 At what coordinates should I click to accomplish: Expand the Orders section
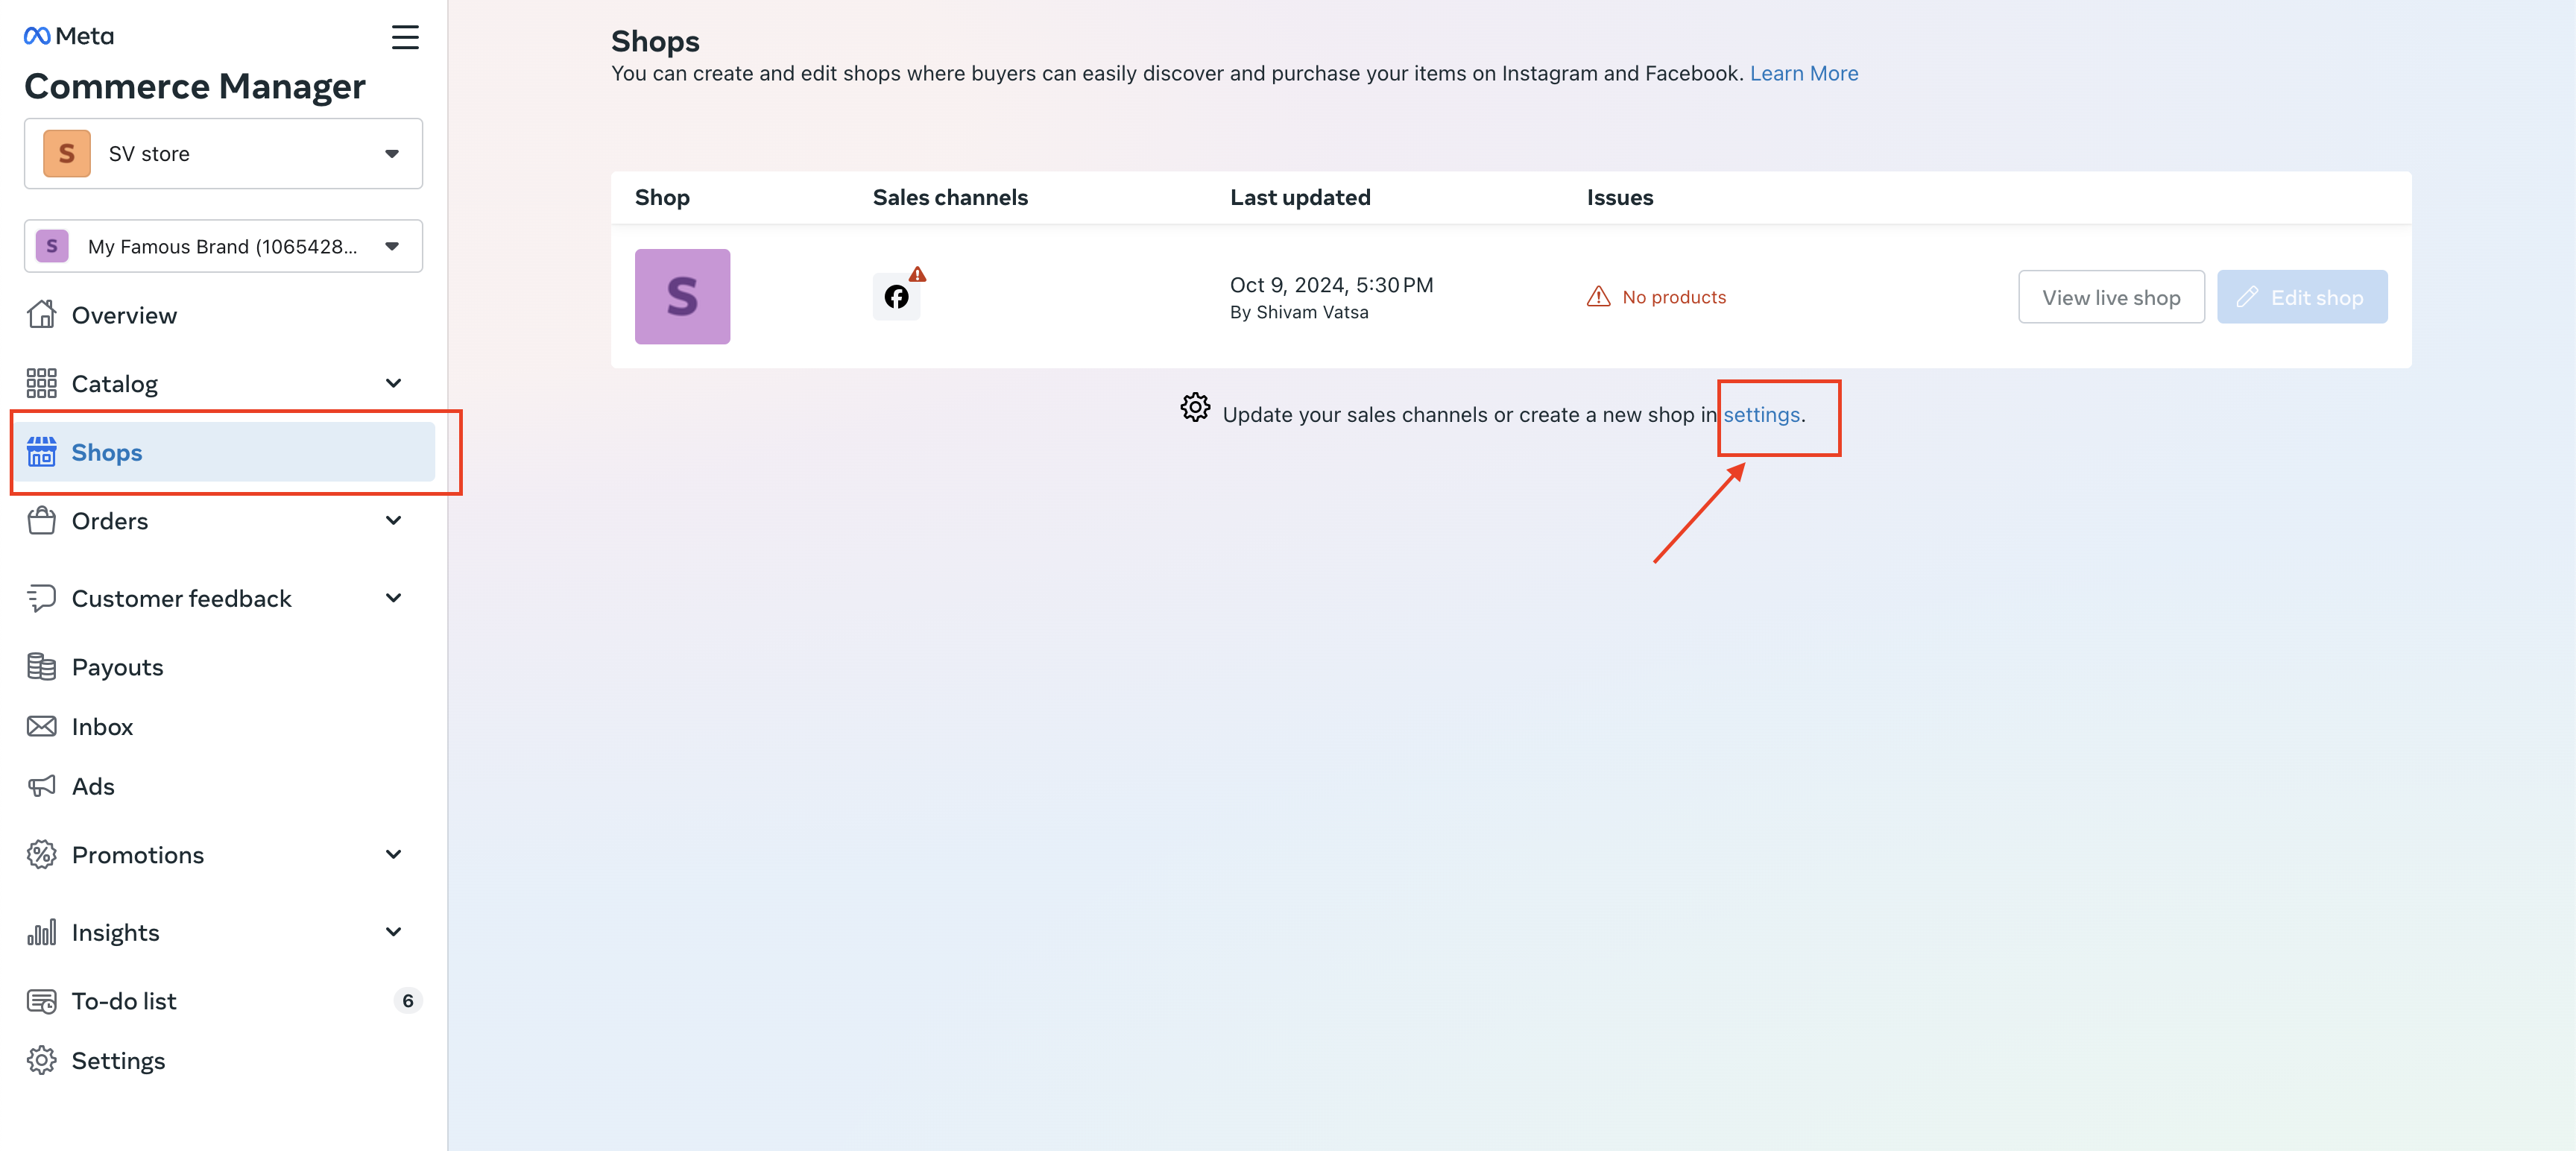click(393, 521)
